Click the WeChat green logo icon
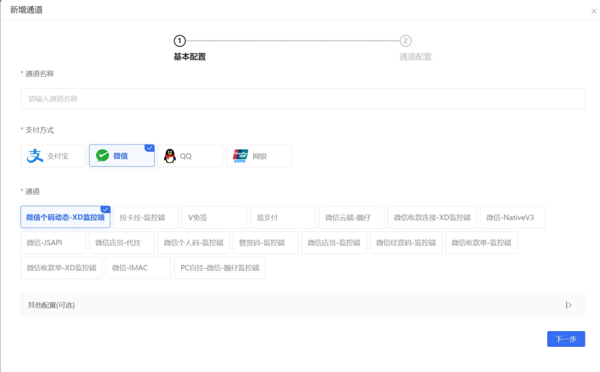This screenshot has width=600, height=372. tap(103, 156)
